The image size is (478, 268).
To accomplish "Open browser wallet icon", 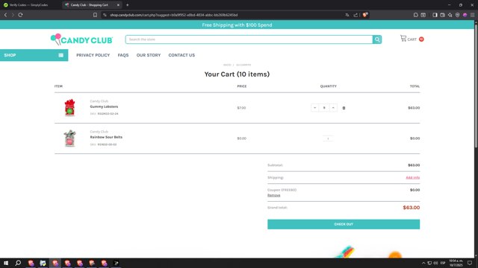I will tap(442, 15).
